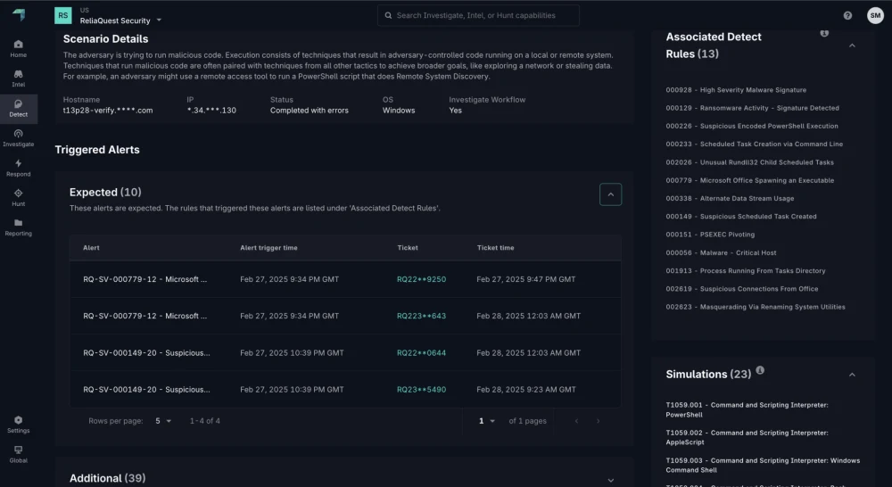This screenshot has height=487, width=892.
Task: Collapse the Simulations panel
Action: pyautogui.click(x=852, y=375)
